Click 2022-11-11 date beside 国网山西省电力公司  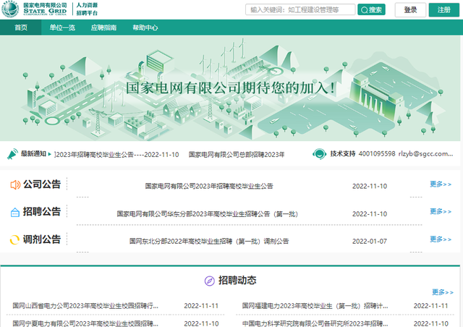(x=201, y=306)
